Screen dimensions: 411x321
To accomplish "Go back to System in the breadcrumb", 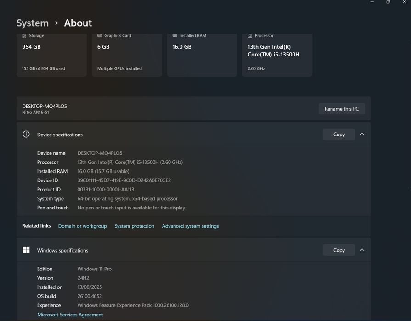I will 33,23.
